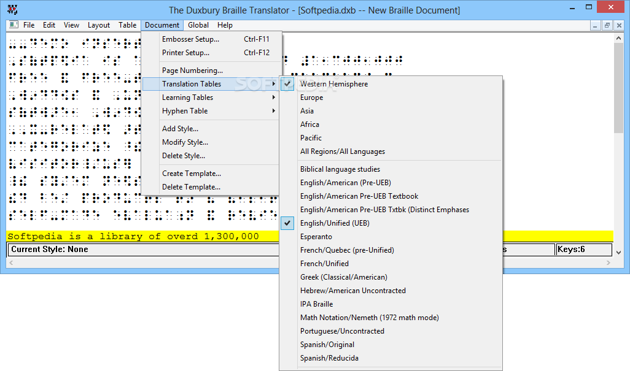This screenshot has height=371, width=630.
Task: Open the Layout menu
Action: pos(99,25)
